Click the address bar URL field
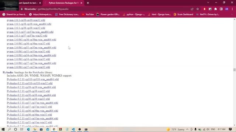236x132 pixels. 105,9
